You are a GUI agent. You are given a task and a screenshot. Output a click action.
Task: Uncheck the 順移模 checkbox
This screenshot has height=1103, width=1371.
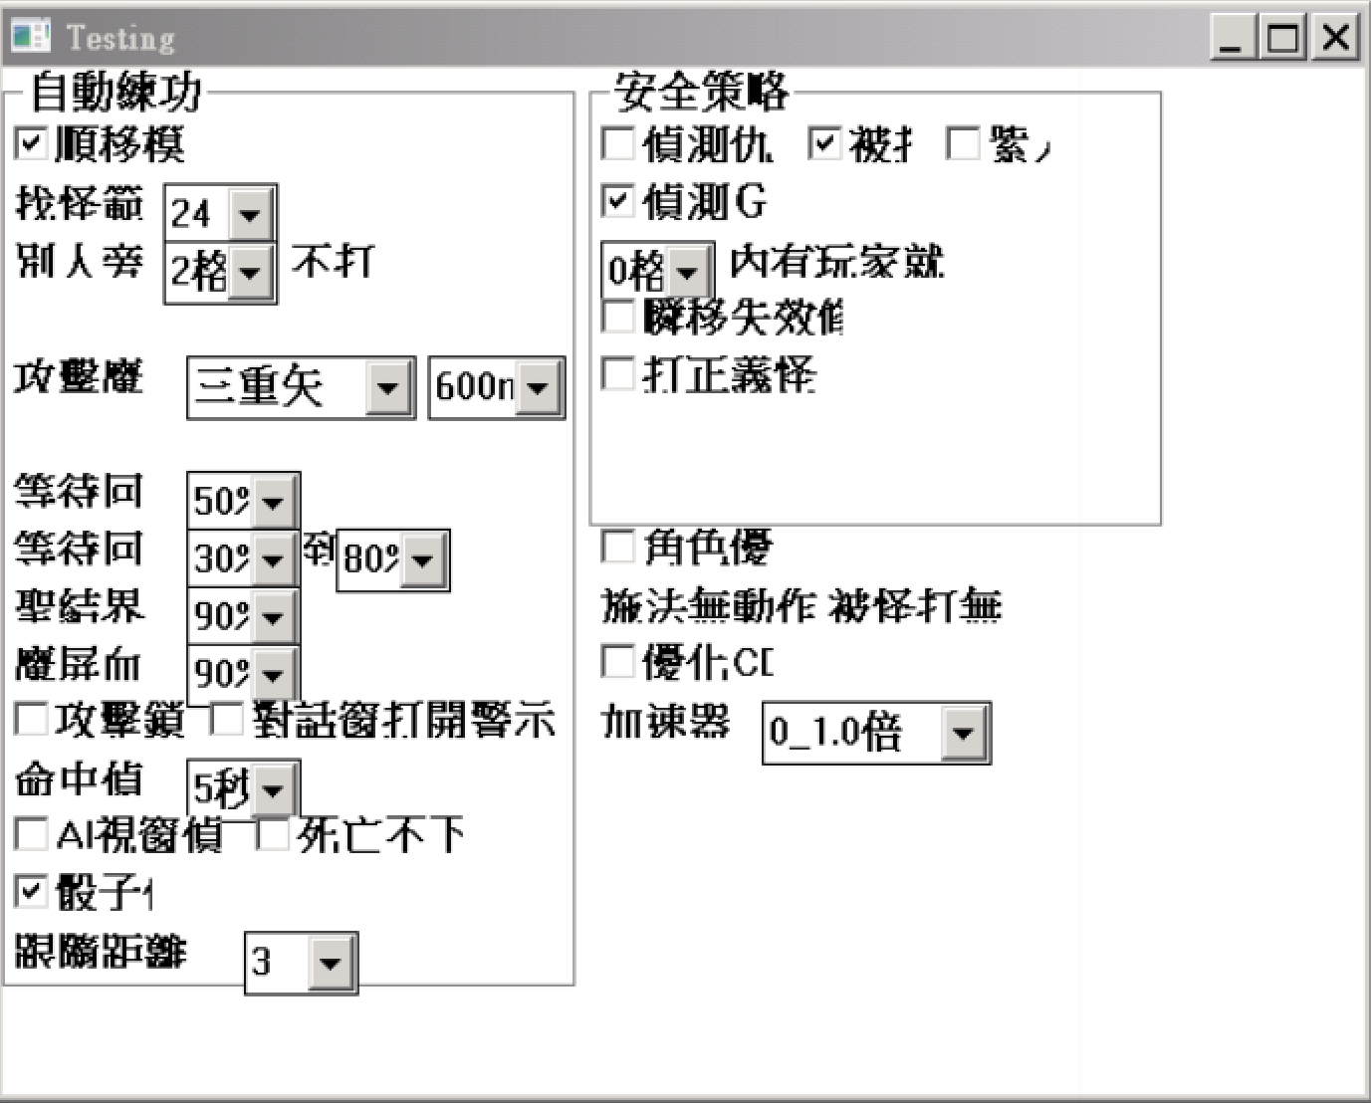31,143
